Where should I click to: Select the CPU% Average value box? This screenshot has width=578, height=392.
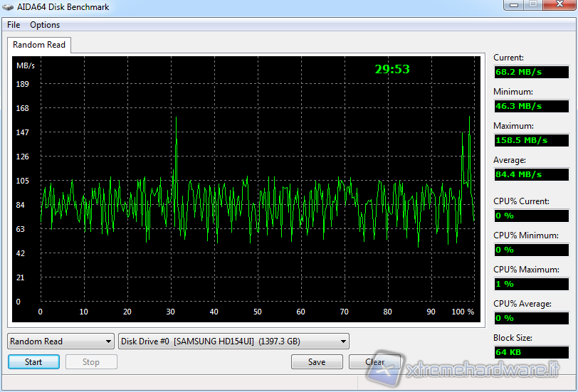531,318
